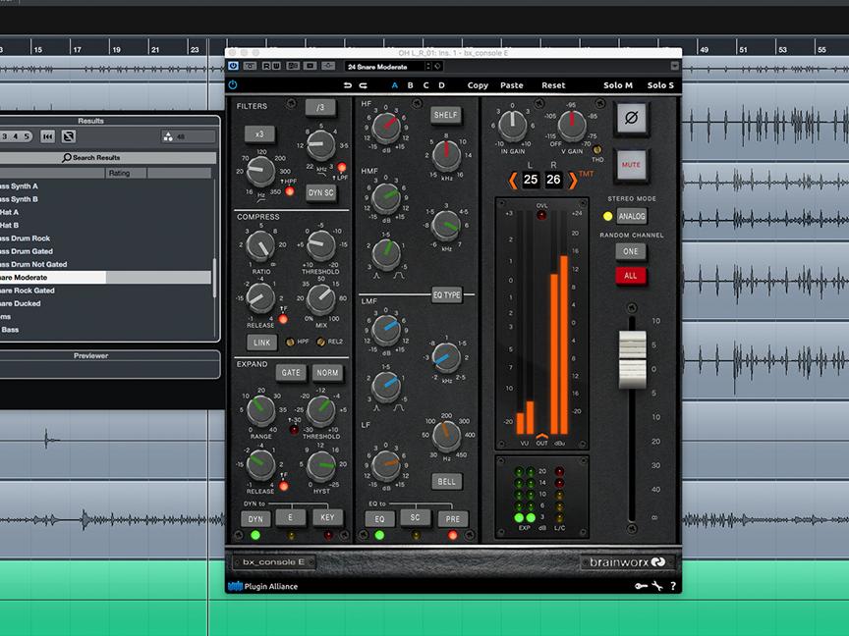
Task: Enable the GATE toggle in the Expand section
Action: (x=290, y=373)
